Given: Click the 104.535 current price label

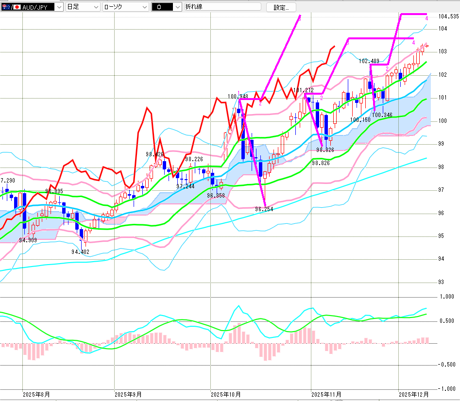Looking at the screenshot, I should tap(448, 16).
